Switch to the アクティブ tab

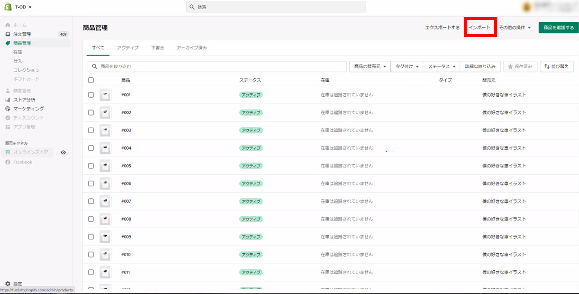(x=127, y=47)
